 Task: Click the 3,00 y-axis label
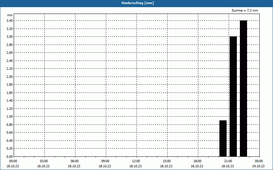10,37
